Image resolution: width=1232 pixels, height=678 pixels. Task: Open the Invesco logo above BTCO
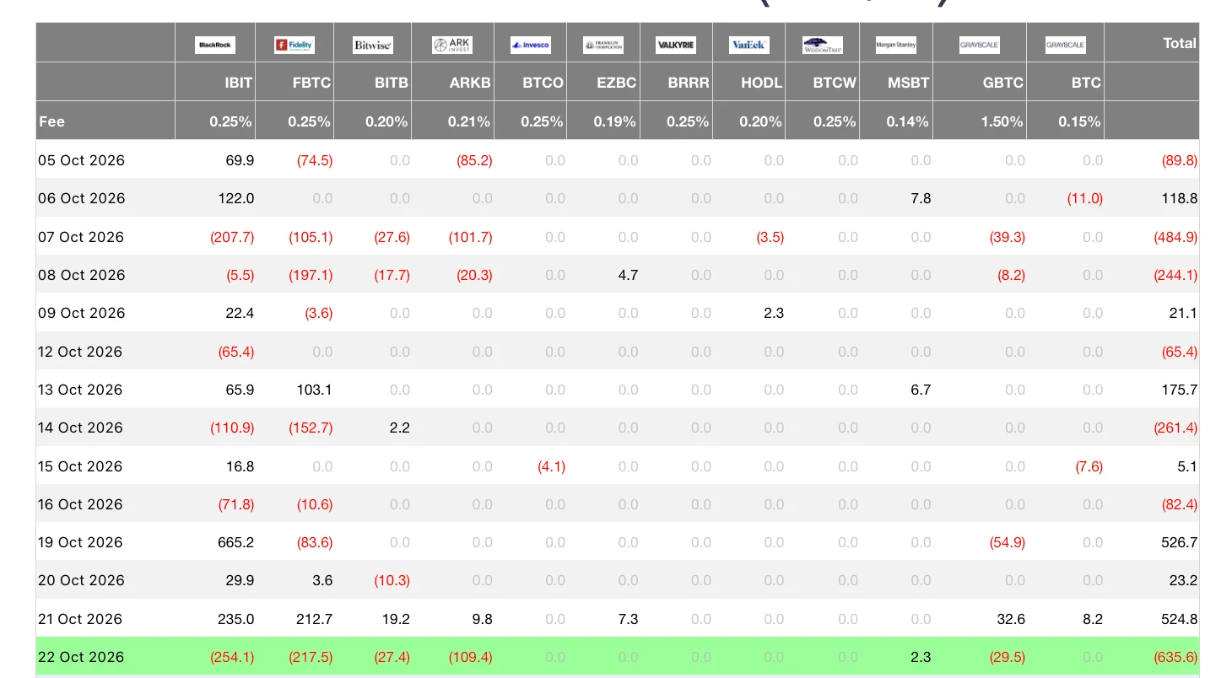pyautogui.click(x=531, y=45)
